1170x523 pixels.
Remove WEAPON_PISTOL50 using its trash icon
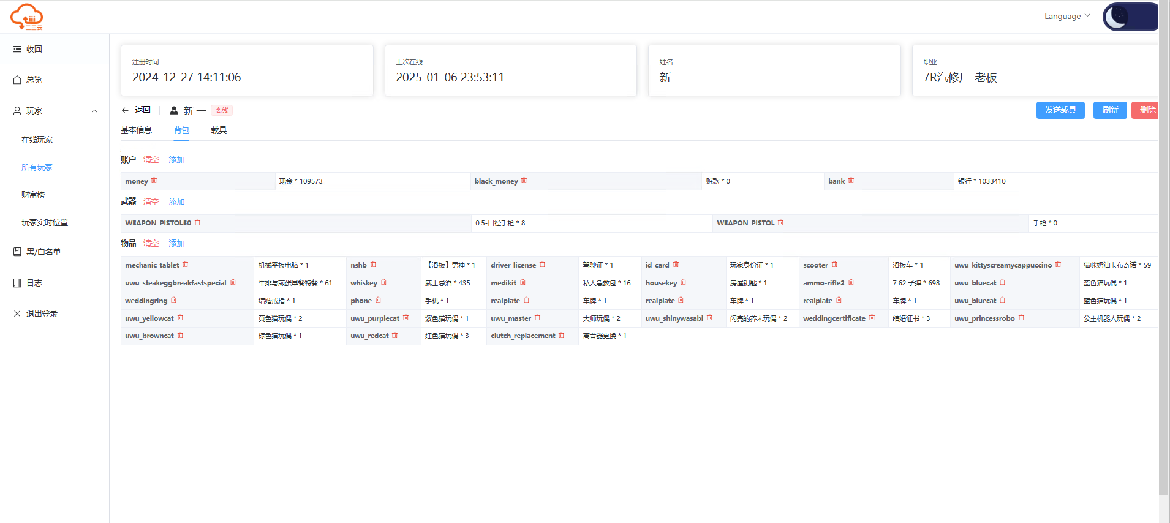[x=197, y=222]
